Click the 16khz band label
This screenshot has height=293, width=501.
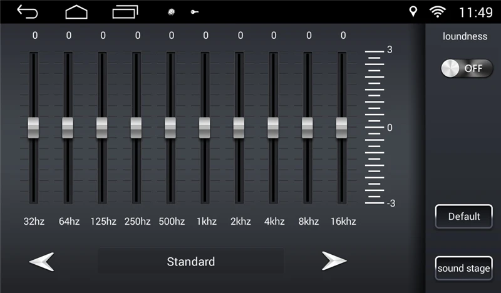coord(343,221)
